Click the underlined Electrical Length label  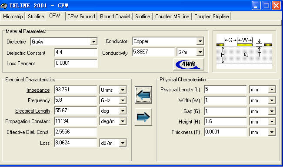click(33, 111)
